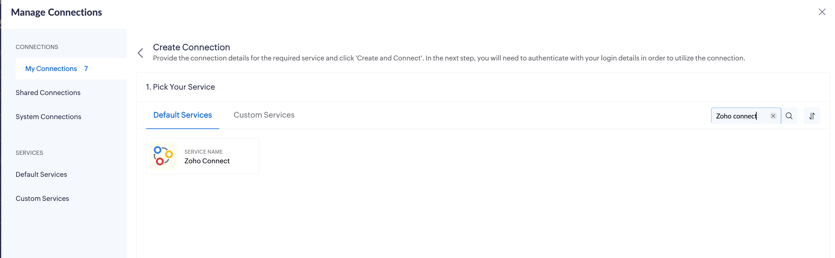Go back using the left chevron arrow
The image size is (835, 258).
140,53
